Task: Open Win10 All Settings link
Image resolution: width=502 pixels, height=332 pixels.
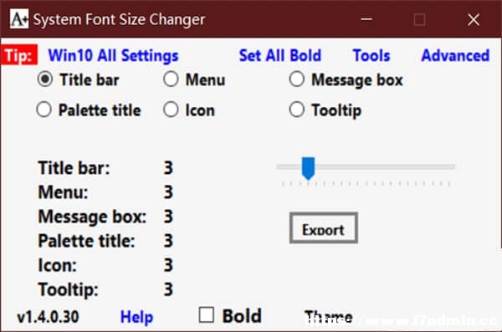Action: coord(113,56)
